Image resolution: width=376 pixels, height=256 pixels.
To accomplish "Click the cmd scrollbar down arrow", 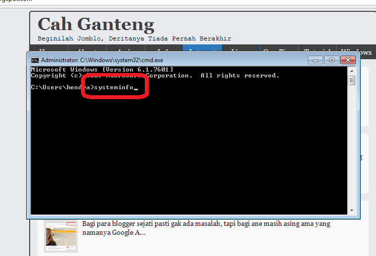I will [352, 211].
